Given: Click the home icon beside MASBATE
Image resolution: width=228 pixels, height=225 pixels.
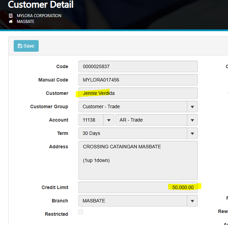Looking at the screenshot, I should 11,22.
